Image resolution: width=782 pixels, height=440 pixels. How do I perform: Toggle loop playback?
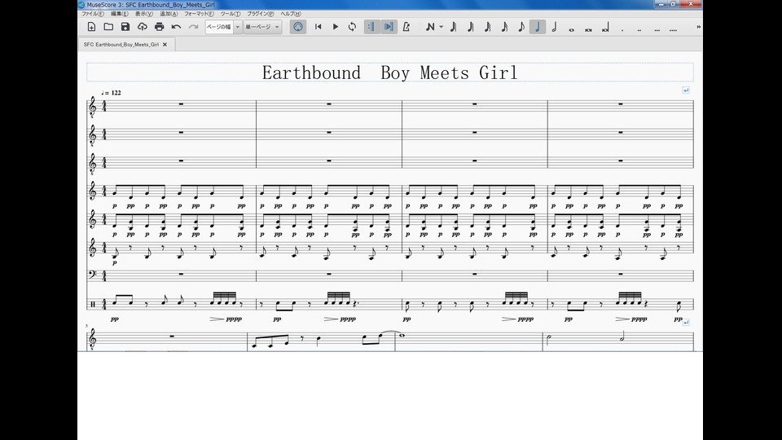[352, 27]
